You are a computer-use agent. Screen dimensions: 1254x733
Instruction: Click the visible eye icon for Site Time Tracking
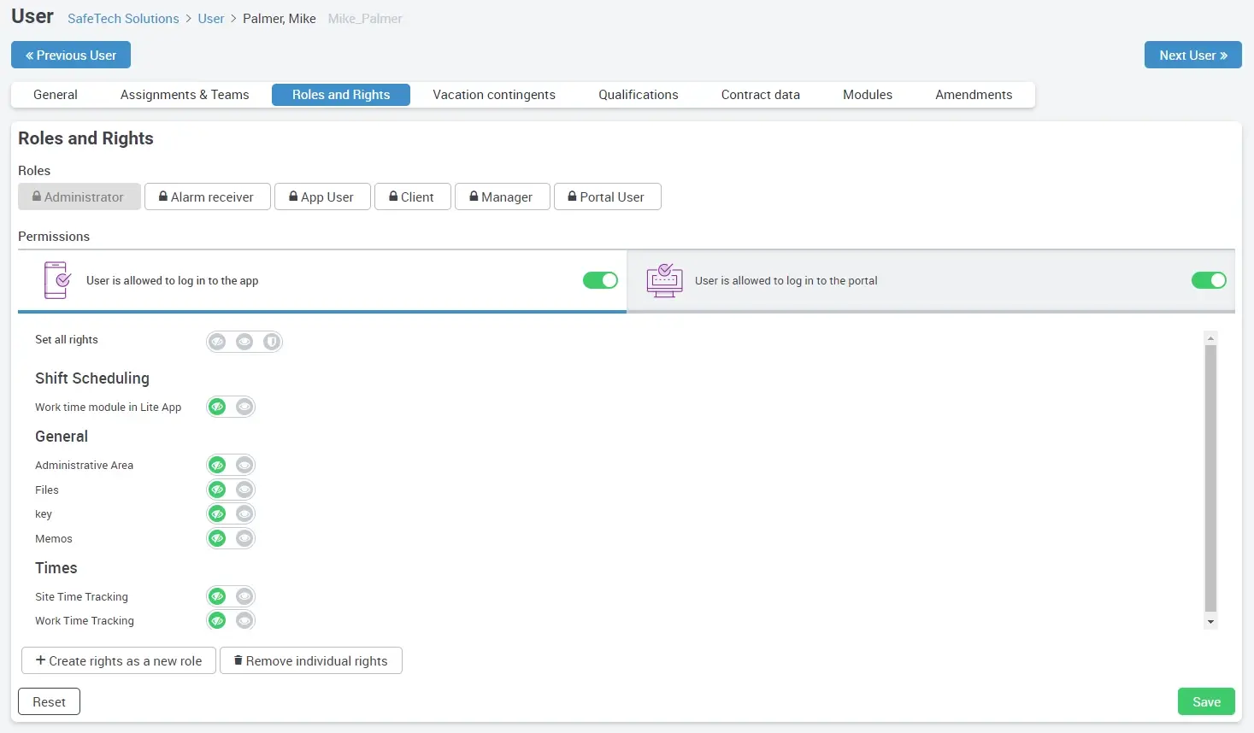point(244,596)
